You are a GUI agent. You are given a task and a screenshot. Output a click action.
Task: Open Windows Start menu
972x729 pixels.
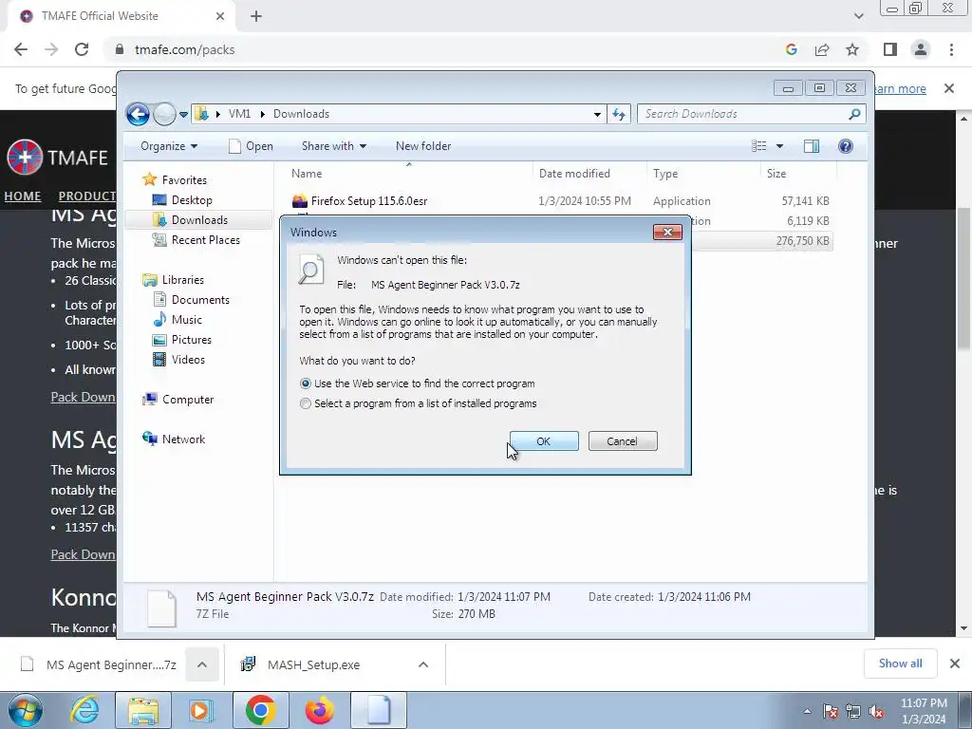click(x=26, y=710)
